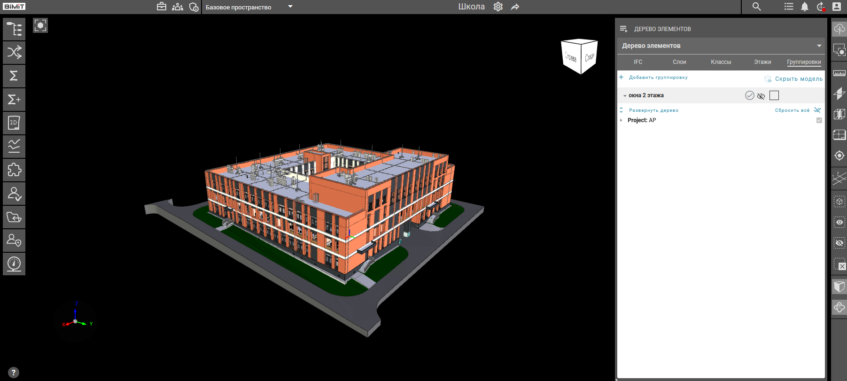Click the color swatch for окна 2 этажа
Viewport: 847px width, 381px height.
pos(774,96)
